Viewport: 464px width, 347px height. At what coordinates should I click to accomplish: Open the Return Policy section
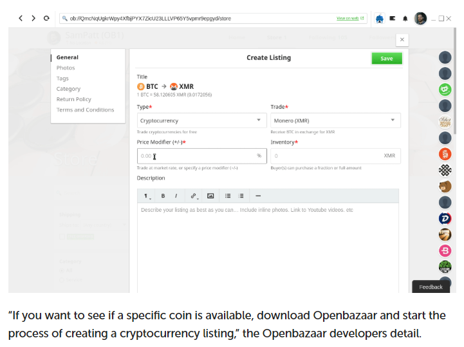coord(73,99)
